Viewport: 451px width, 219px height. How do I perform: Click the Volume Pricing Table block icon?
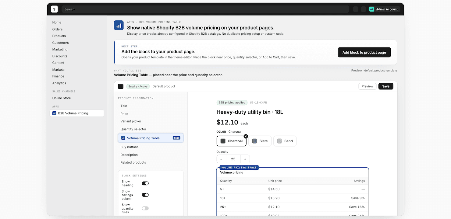(x=123, y=138)
